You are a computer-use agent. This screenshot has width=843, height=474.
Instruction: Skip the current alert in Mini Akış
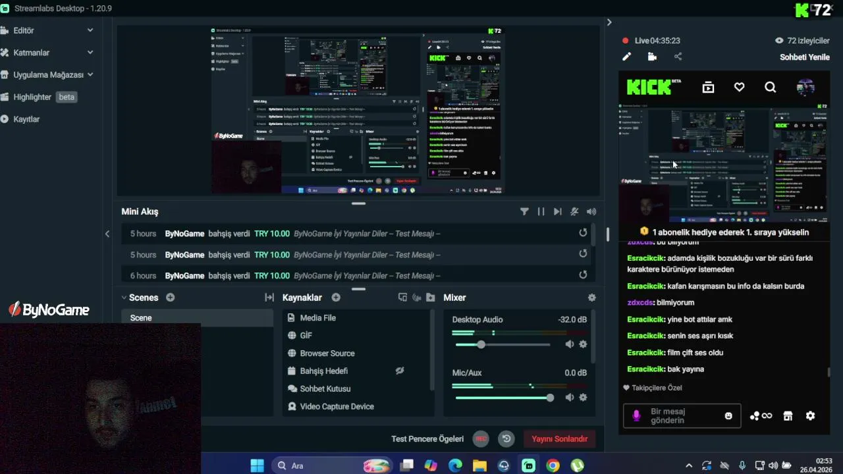tap(558, 211)
